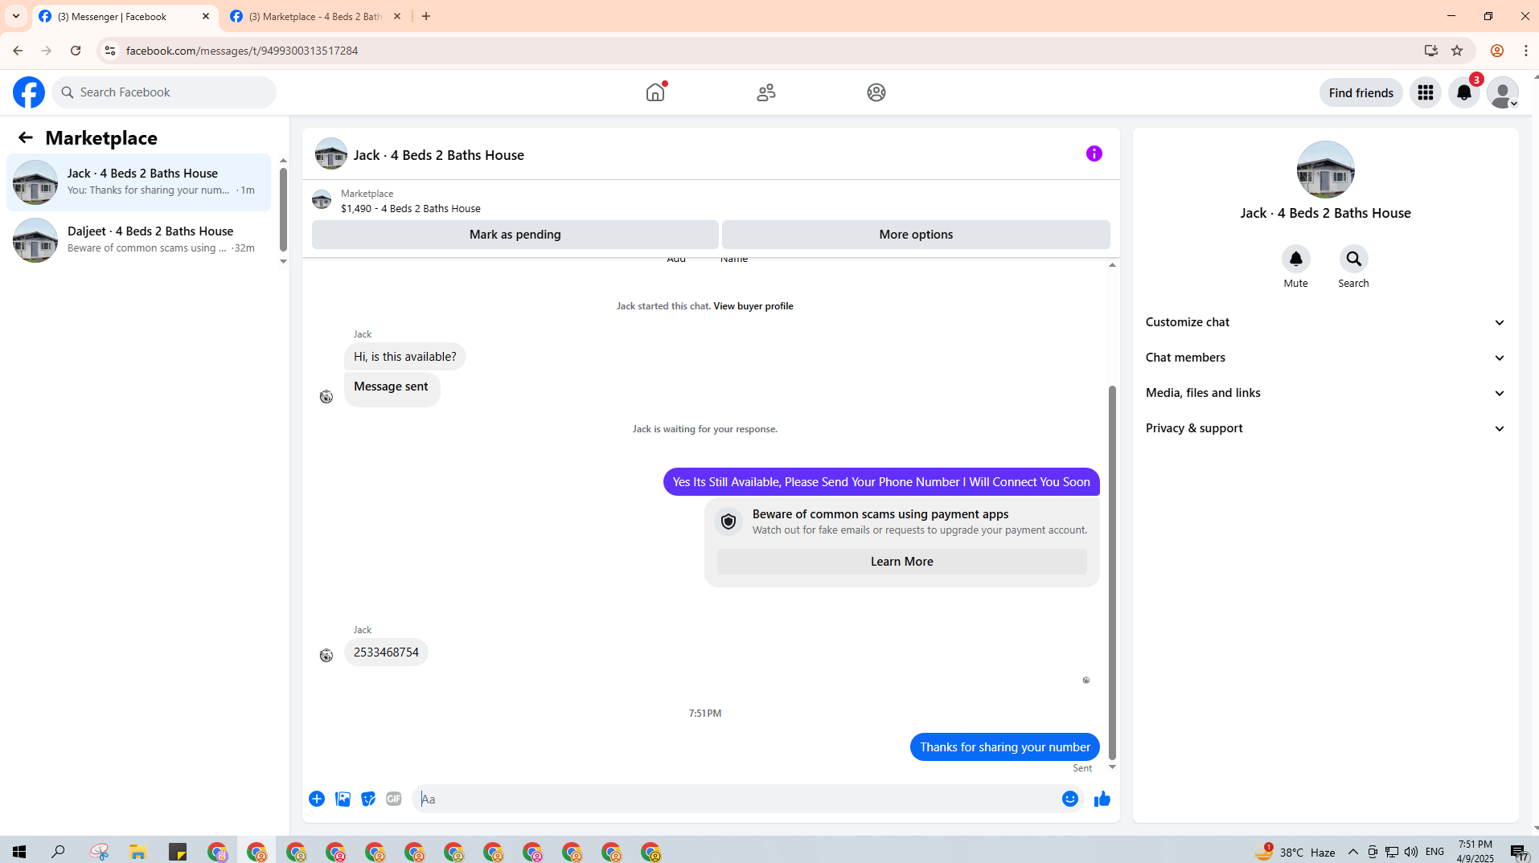Open the emoji picker in message box
The image size is (1539, 863).
click(1069, 799)
